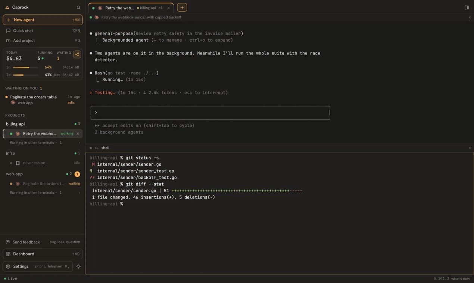Expand 'Running in other terminals' under billing-api
The width and height of the screenshot is (474, 283).
coord(45,143)
